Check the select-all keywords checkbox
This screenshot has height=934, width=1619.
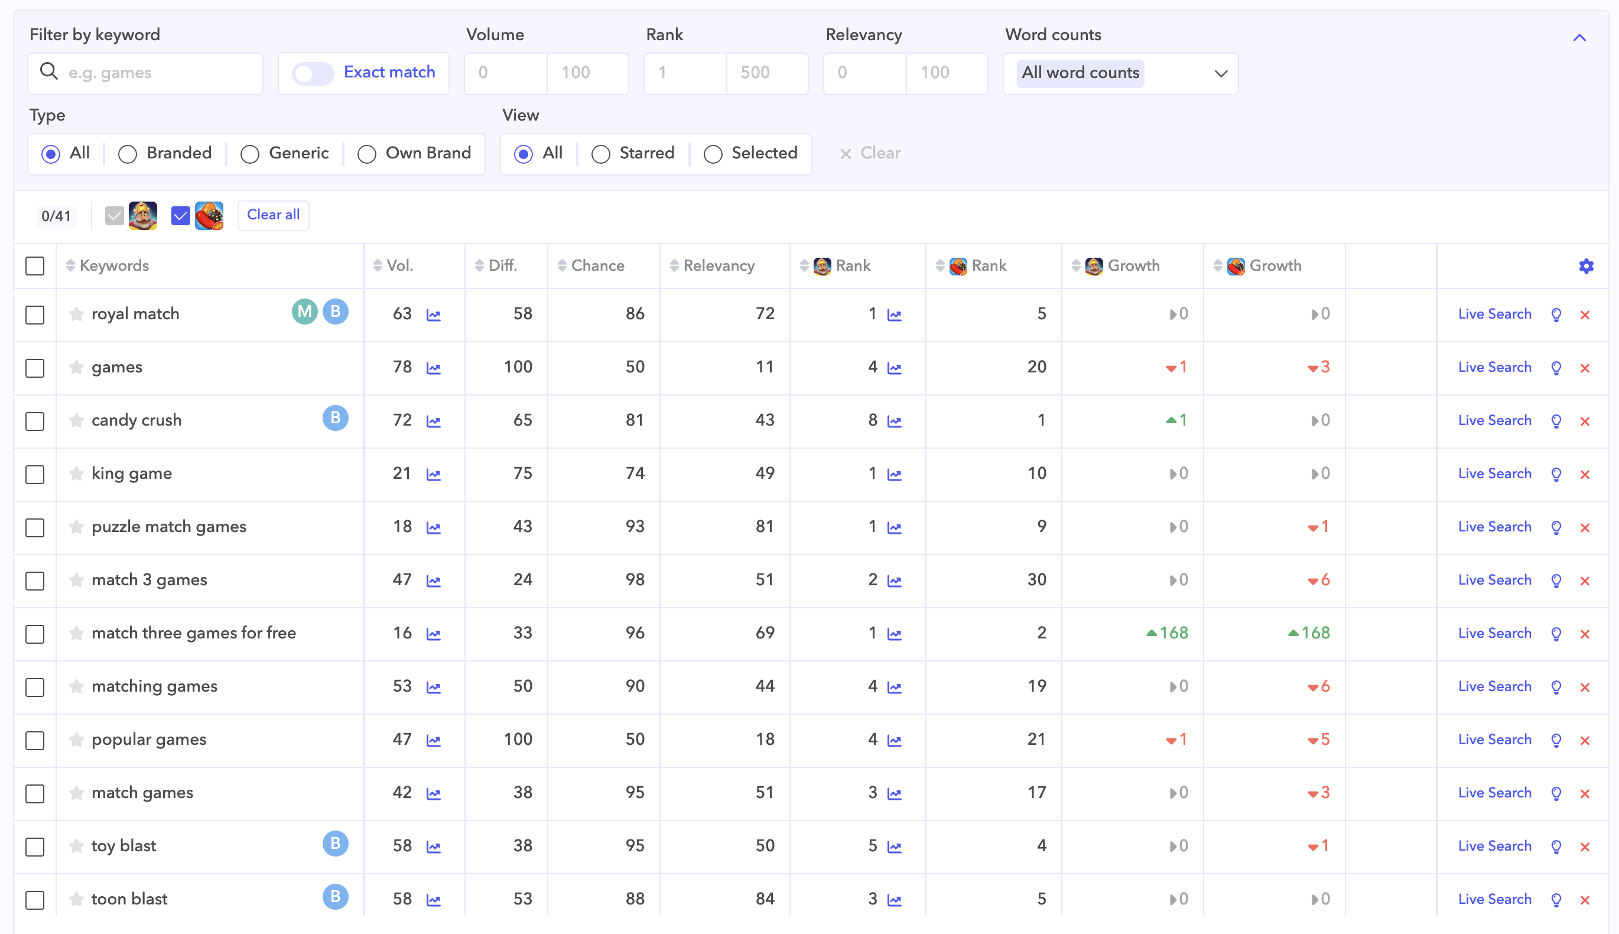pyautogui.click(x=35, y=266)
